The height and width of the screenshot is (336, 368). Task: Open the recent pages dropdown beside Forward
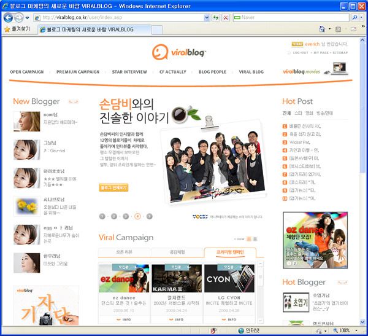tap(27, 18)
